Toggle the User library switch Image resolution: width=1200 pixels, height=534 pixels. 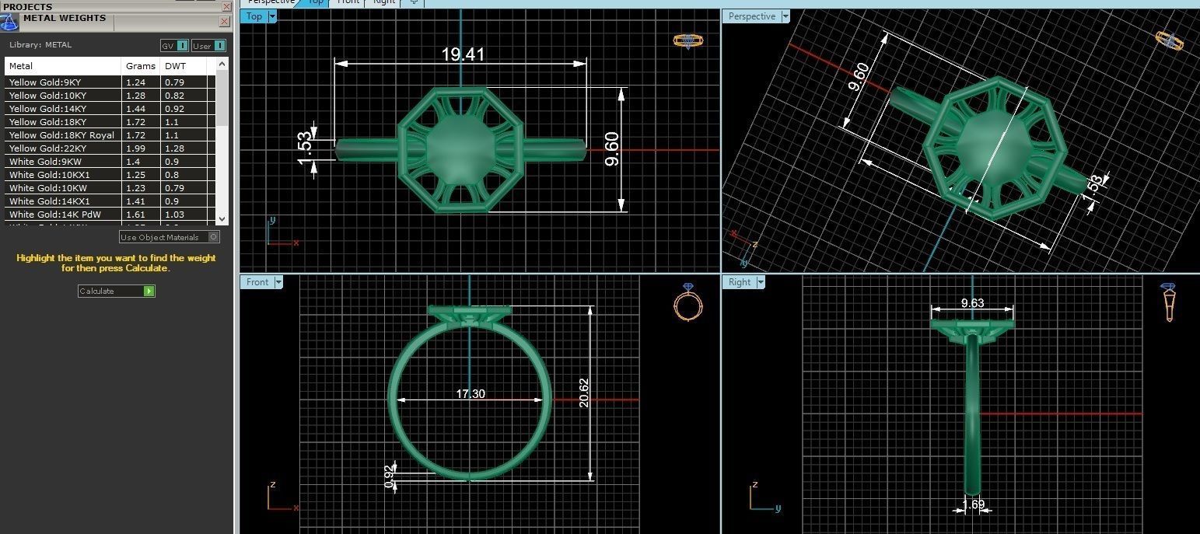tap(208, 46)
